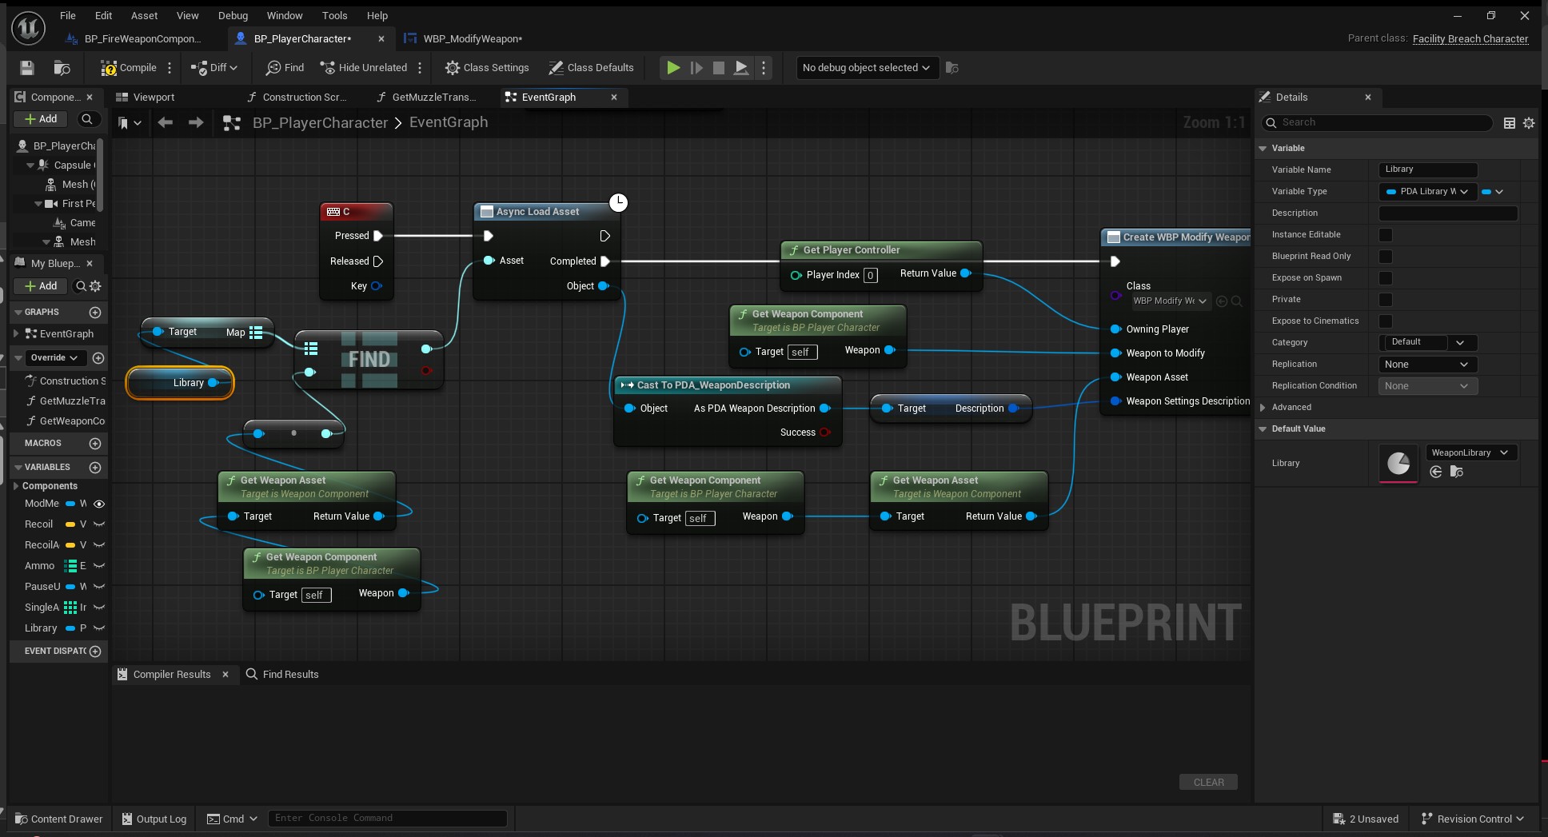Open play mode options three-dot menu

click(x=764, y=68)
